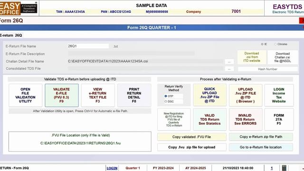Click the E-Return File Name field
304x171 pixels.
point(88,46)
